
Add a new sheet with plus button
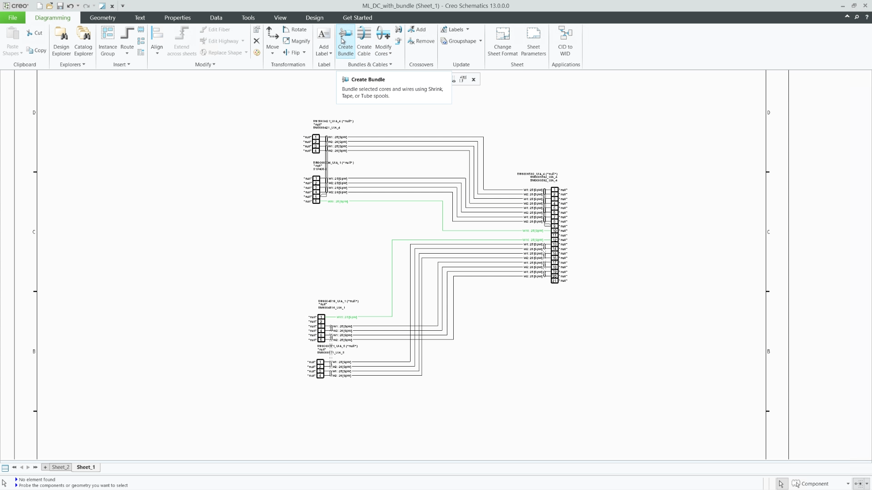click(45, 467)
